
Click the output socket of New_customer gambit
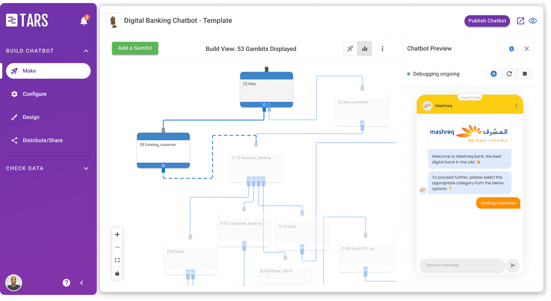coord(362,125)
